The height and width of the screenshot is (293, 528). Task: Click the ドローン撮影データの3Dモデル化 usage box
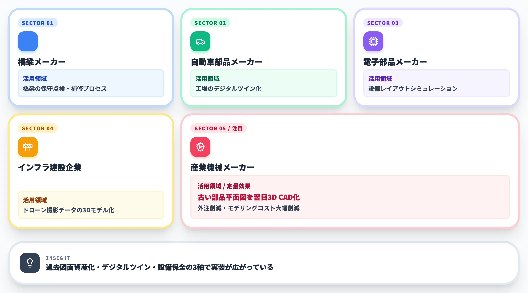coord(91,205)
